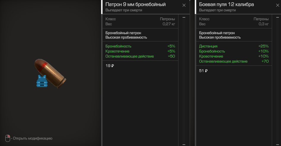Click the +70 stopping power value

[x=265, y=61]
